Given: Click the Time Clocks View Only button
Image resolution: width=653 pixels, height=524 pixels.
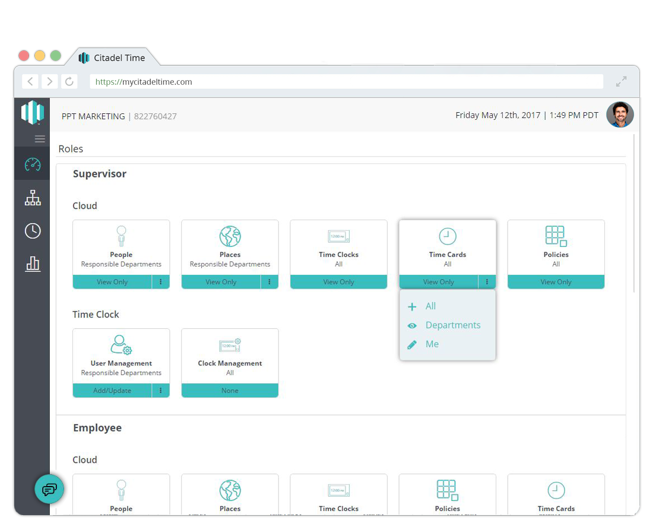Looking at the screenshot, I should pyautogui.click(x=338, y=282).
